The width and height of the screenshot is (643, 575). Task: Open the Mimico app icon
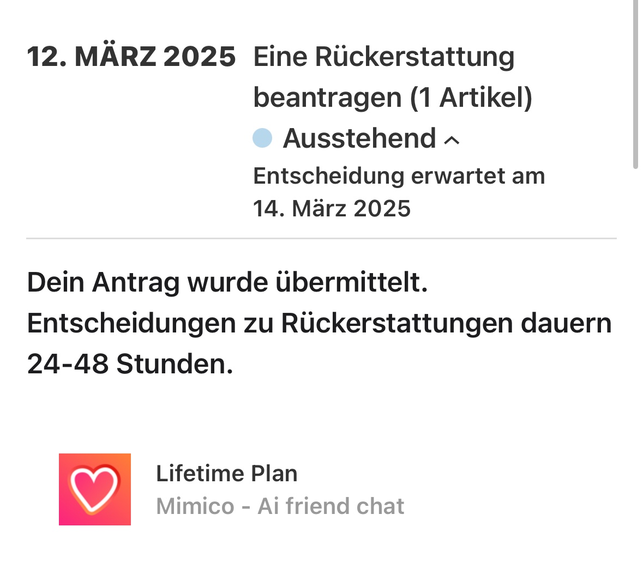pyautogui.click(x=95, y=489)
